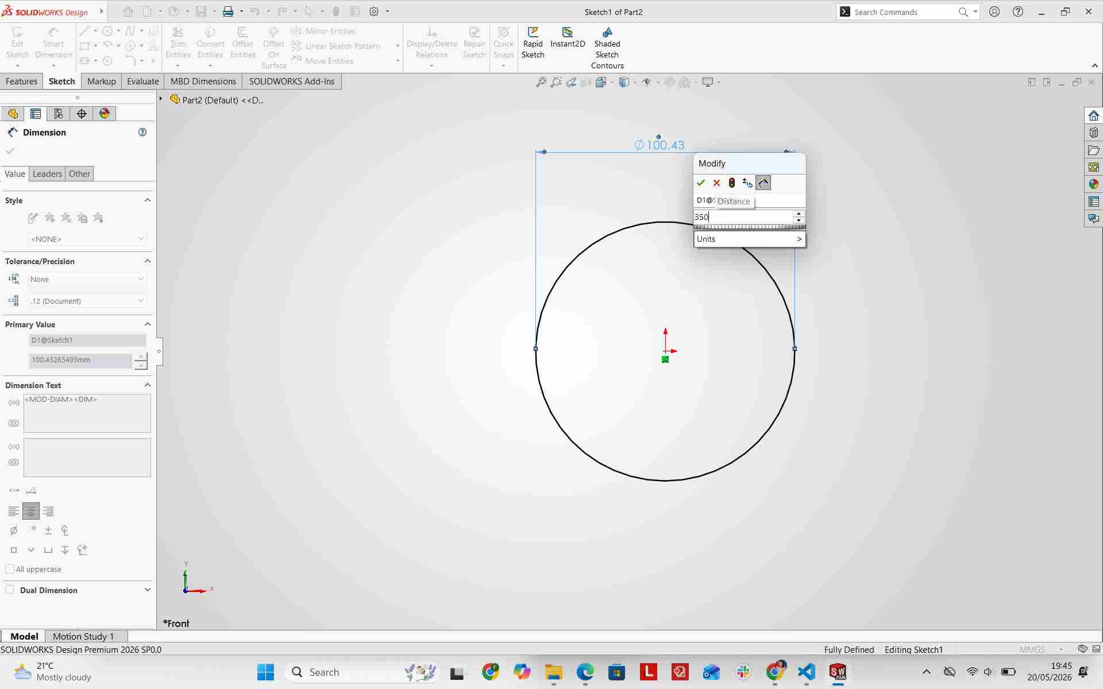The image size is (1103, 689).
Task: Click the Rebuild traffic light icon in Modify
Action: [732, 183]
